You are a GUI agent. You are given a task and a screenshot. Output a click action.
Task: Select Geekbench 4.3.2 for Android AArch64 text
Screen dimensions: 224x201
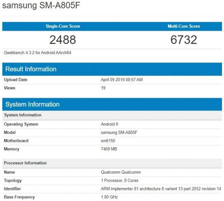38,52
